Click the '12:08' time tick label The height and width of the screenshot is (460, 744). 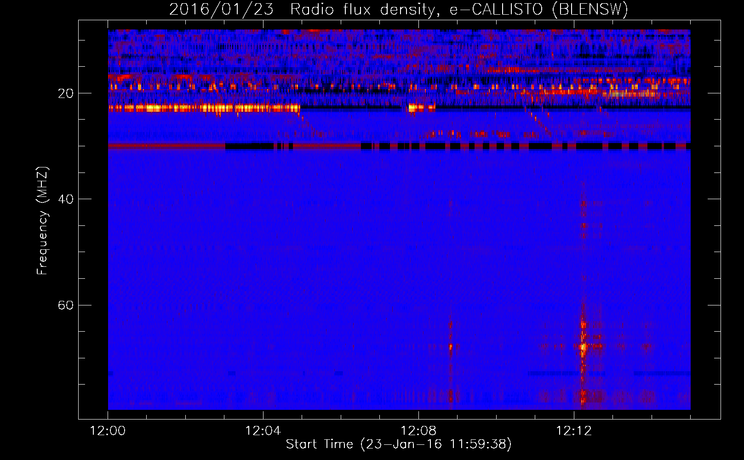click(418, 431)
